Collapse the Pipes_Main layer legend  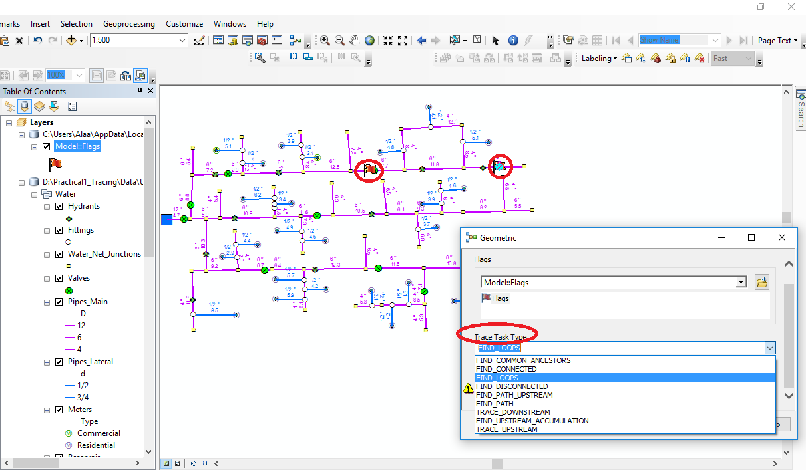click(47, 302)
